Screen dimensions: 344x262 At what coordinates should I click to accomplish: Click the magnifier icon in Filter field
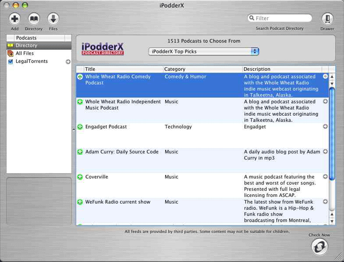[251, 18]
